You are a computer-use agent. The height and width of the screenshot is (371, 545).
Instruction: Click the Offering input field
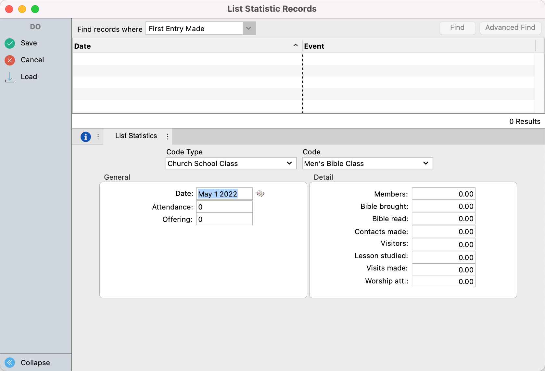pyautogui.click(x=224, y=219)
